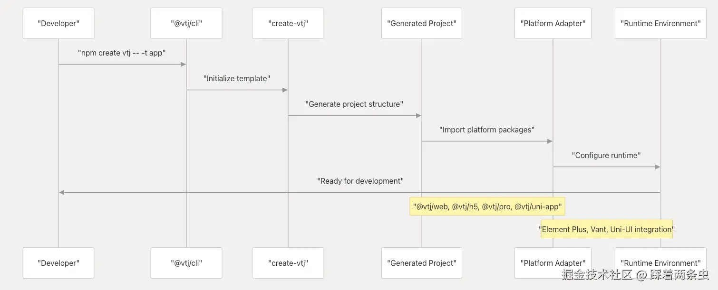Click the "npm create vtj -- -t app" message label
This screenshot has height=290, width=718.
pyautogui.click(x=122, y=53)
